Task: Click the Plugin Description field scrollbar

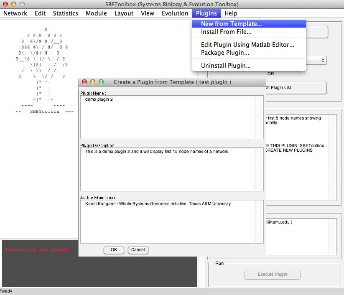Action: 259,169
